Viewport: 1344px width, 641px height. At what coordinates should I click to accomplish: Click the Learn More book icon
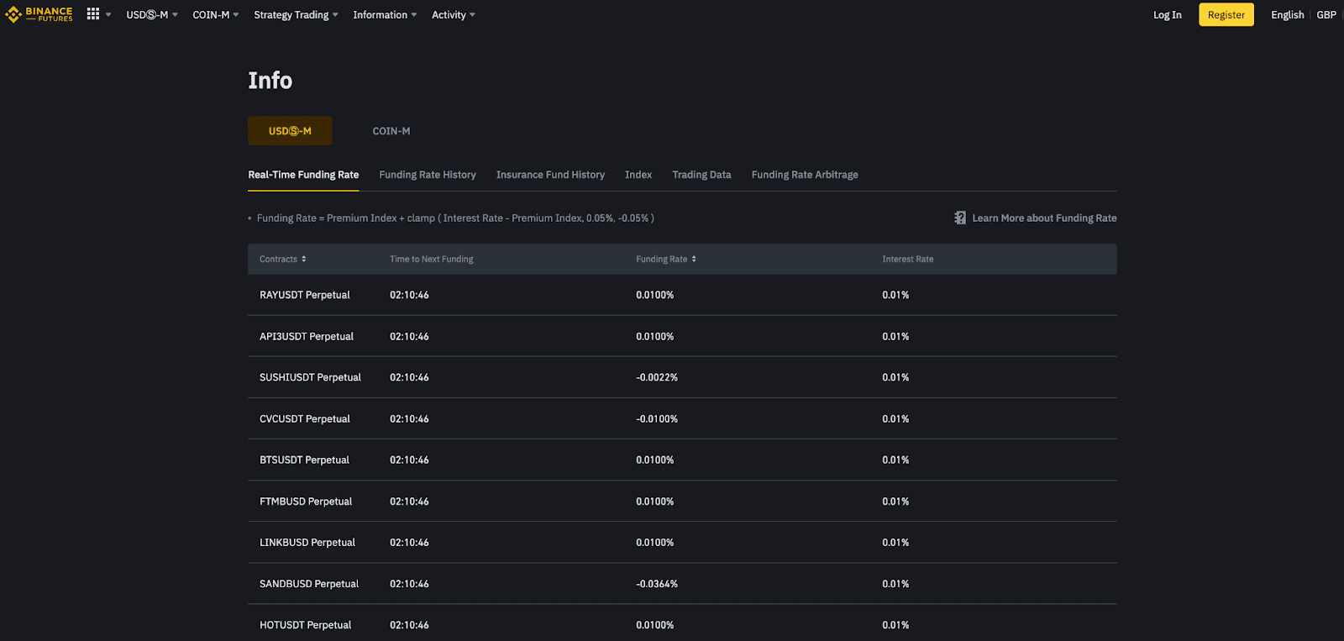960,218
